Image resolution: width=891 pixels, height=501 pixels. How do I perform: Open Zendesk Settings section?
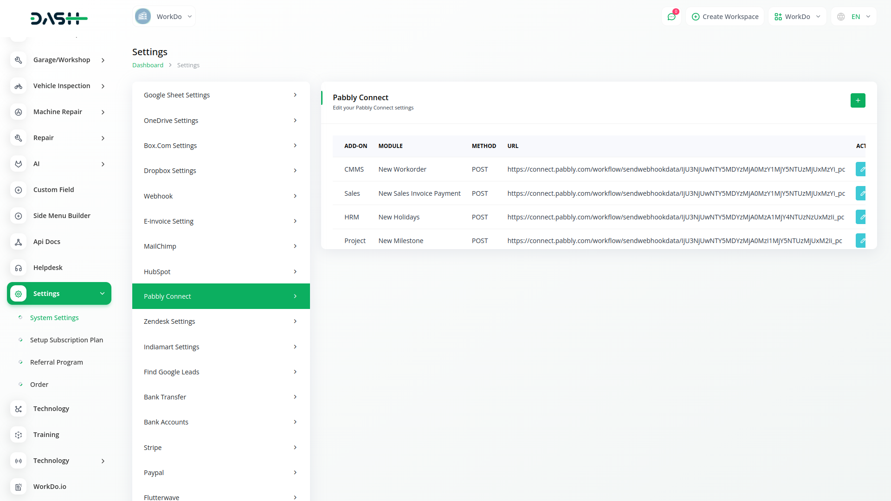(x=221, y=321)
